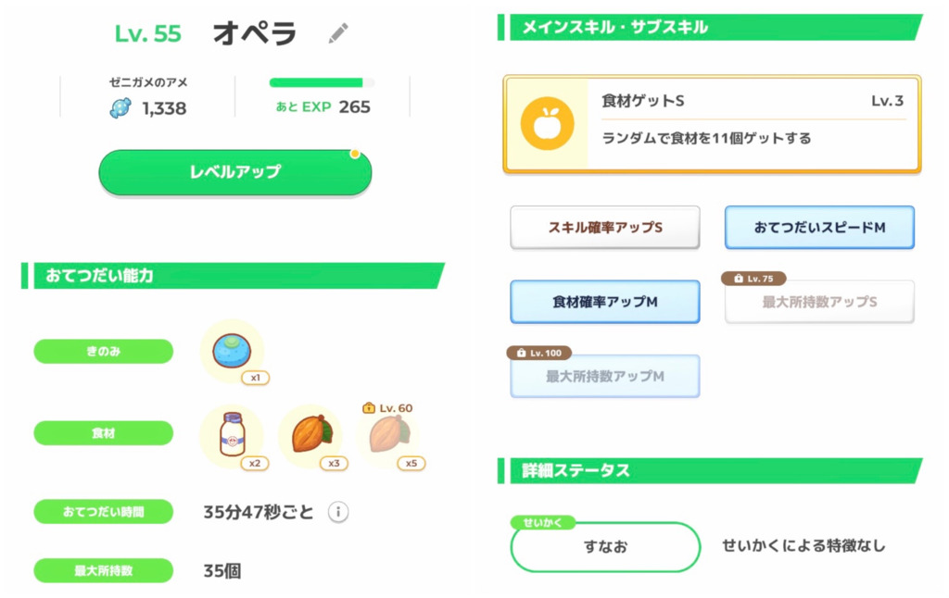Screen dimensions: 949x598
Task: Click the green EXP progress bar
Action: (x=321, y=82)
